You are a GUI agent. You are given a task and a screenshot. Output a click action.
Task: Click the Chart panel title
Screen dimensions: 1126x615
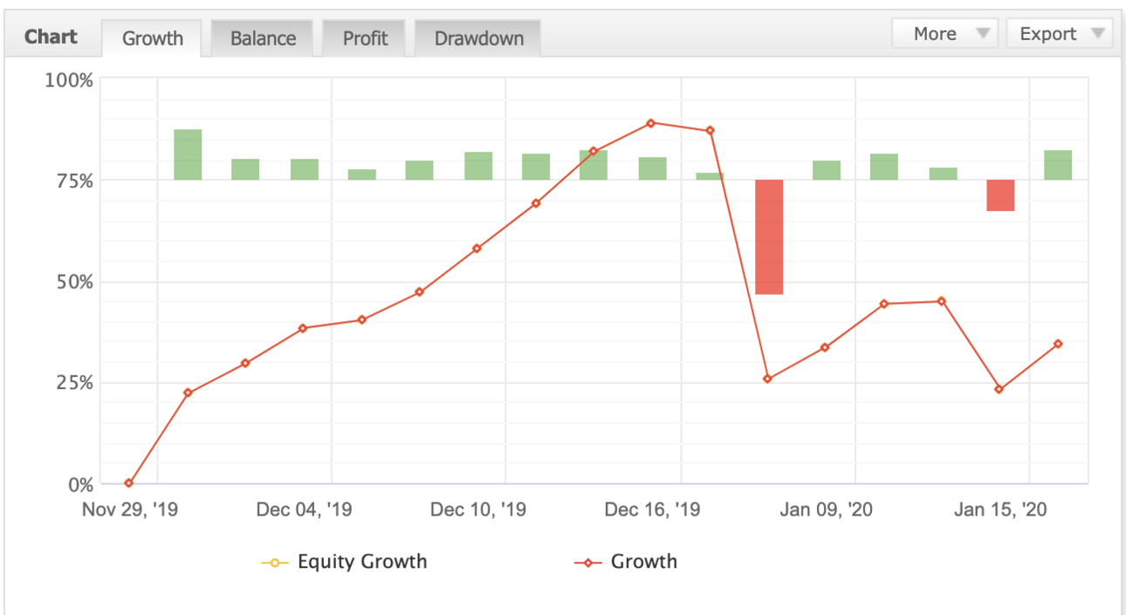coord(51,37)
